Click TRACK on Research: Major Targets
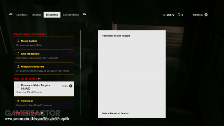The image size is (224, 126). [x=64, y=86]
